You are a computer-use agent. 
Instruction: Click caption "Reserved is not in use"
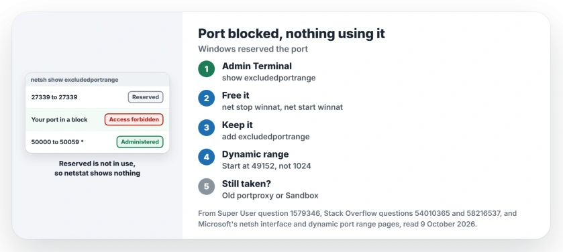pyautogui.click(x=97, y=164)
